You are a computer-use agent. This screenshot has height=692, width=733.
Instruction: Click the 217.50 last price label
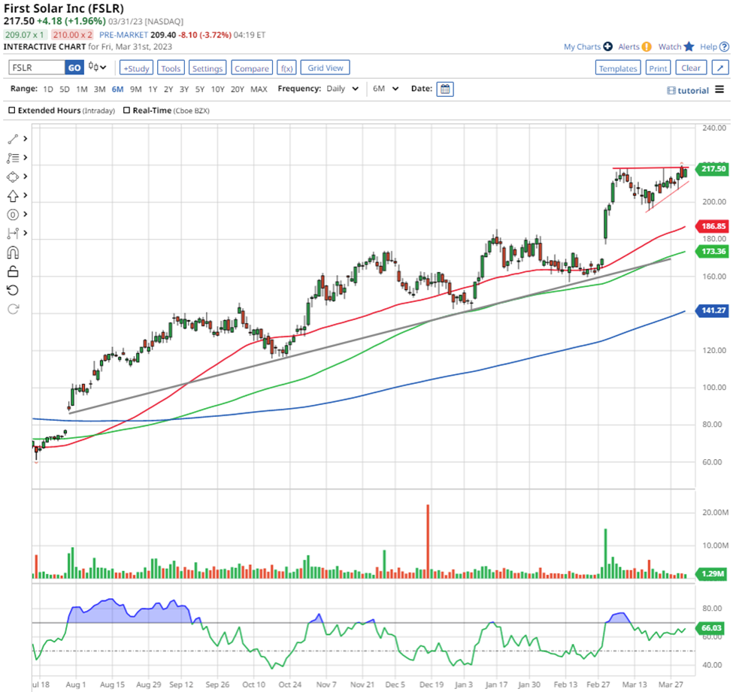coord(712,168)
